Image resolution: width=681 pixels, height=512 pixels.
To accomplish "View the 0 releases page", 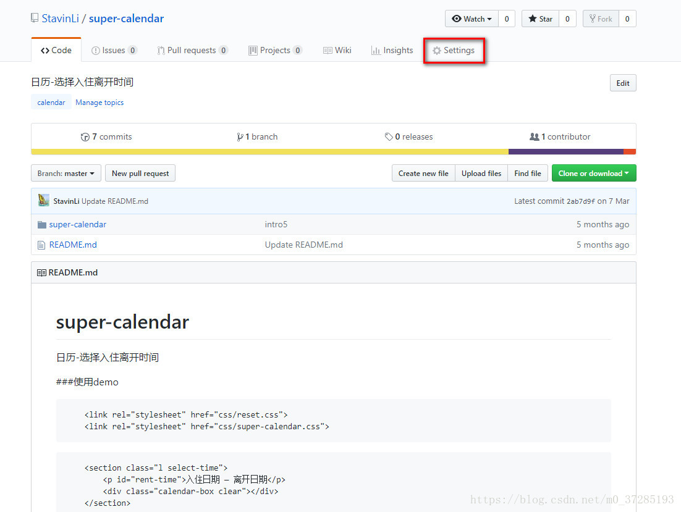I will 408,136.
